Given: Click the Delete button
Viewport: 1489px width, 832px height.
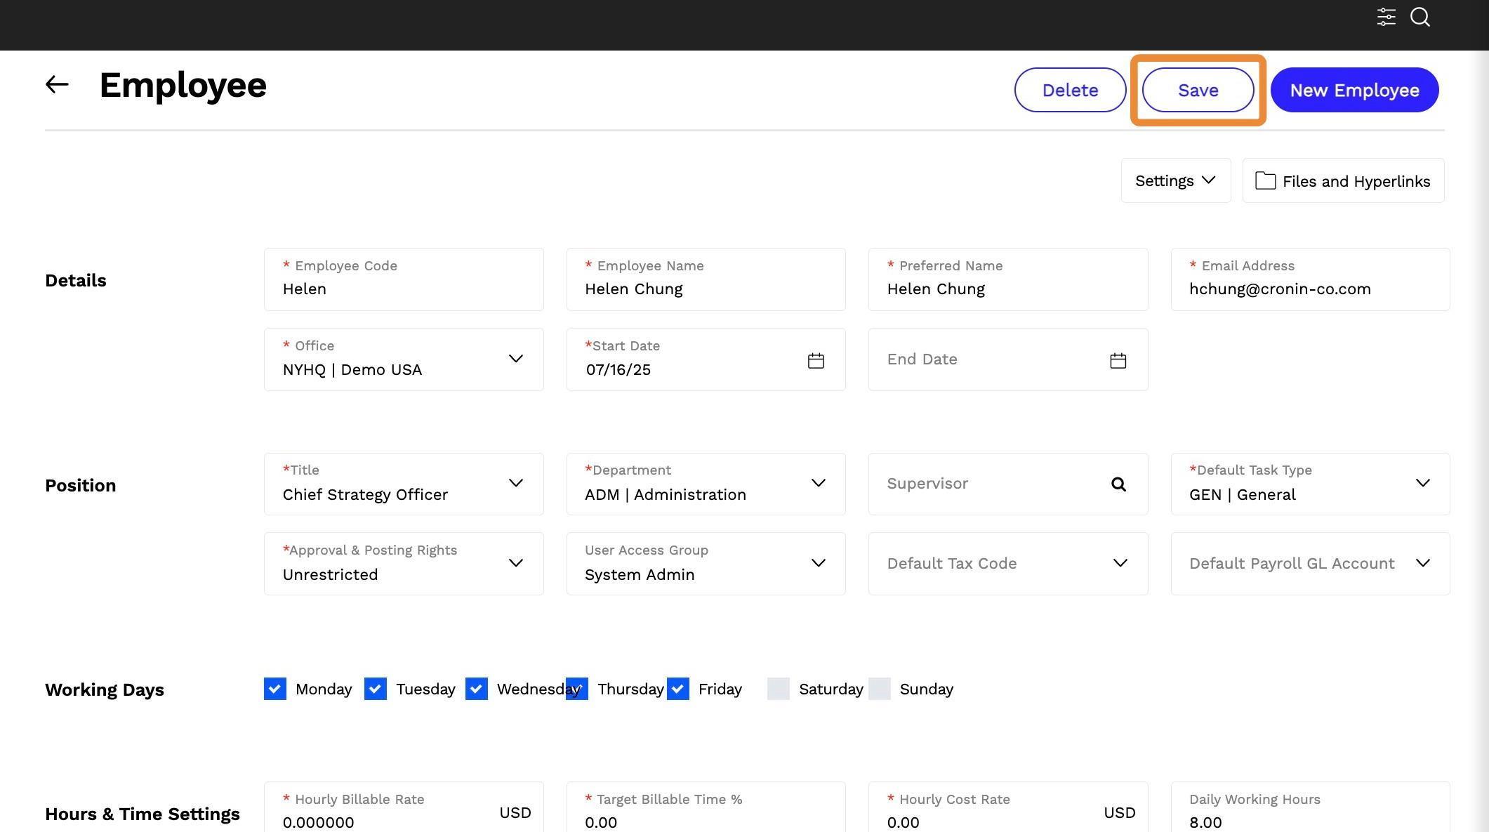Looking at the screenshot, I should [x=1071, y=90].
